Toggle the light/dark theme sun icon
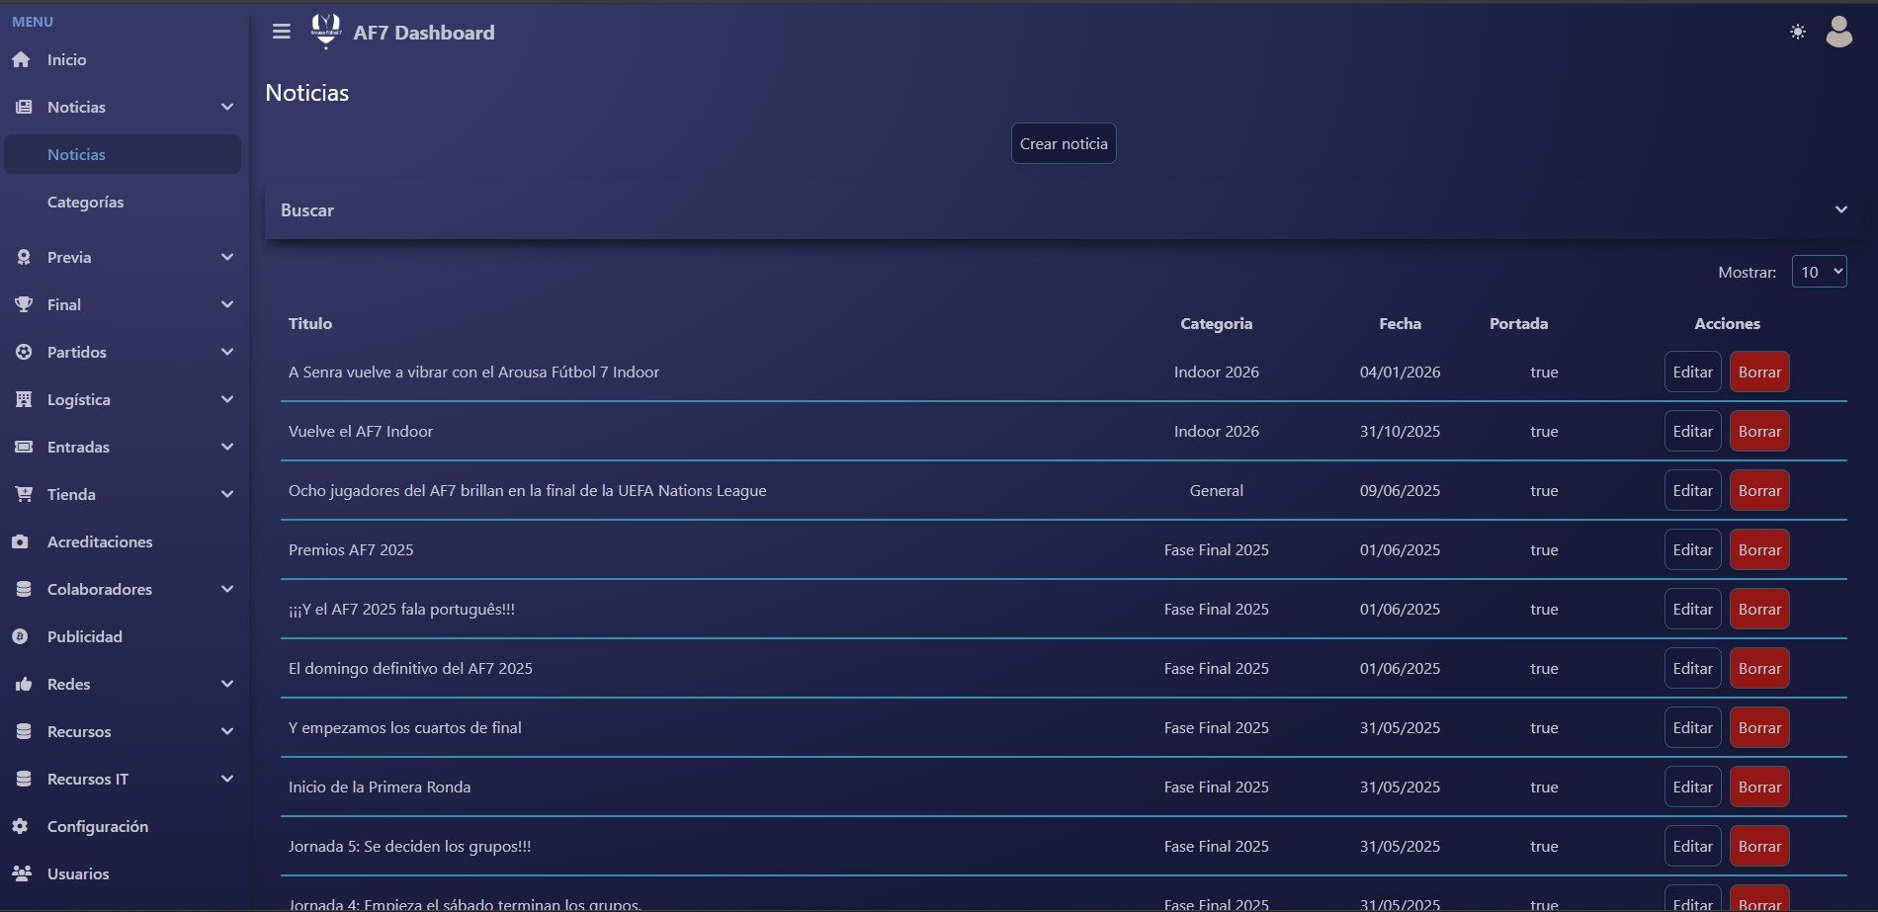Image resolution: width=1878 pixels, height=912 pixels. (1798, 32)
